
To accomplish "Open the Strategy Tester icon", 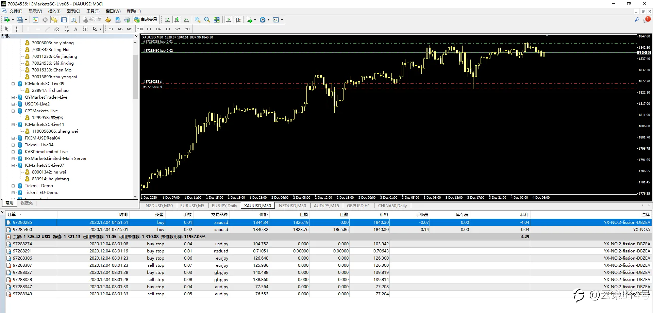I will 73,20.
